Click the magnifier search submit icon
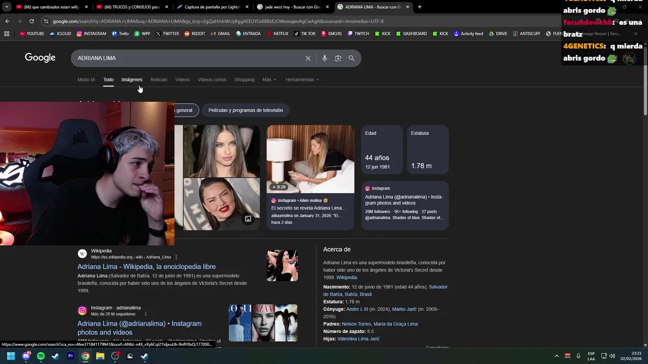 351,58
